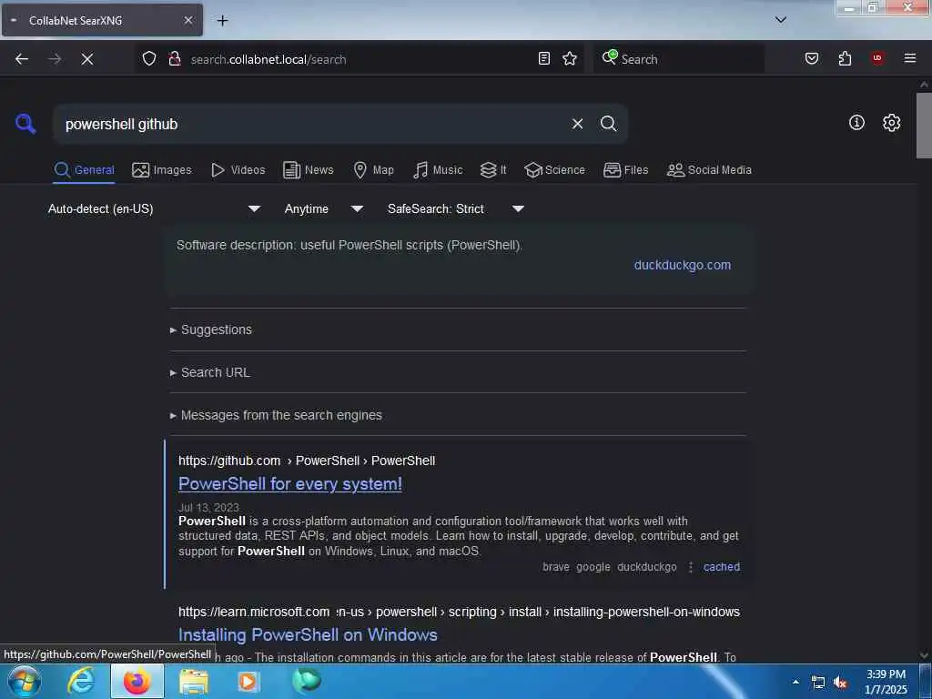Click the browser Back arrow button

click(x=22, y=59)
